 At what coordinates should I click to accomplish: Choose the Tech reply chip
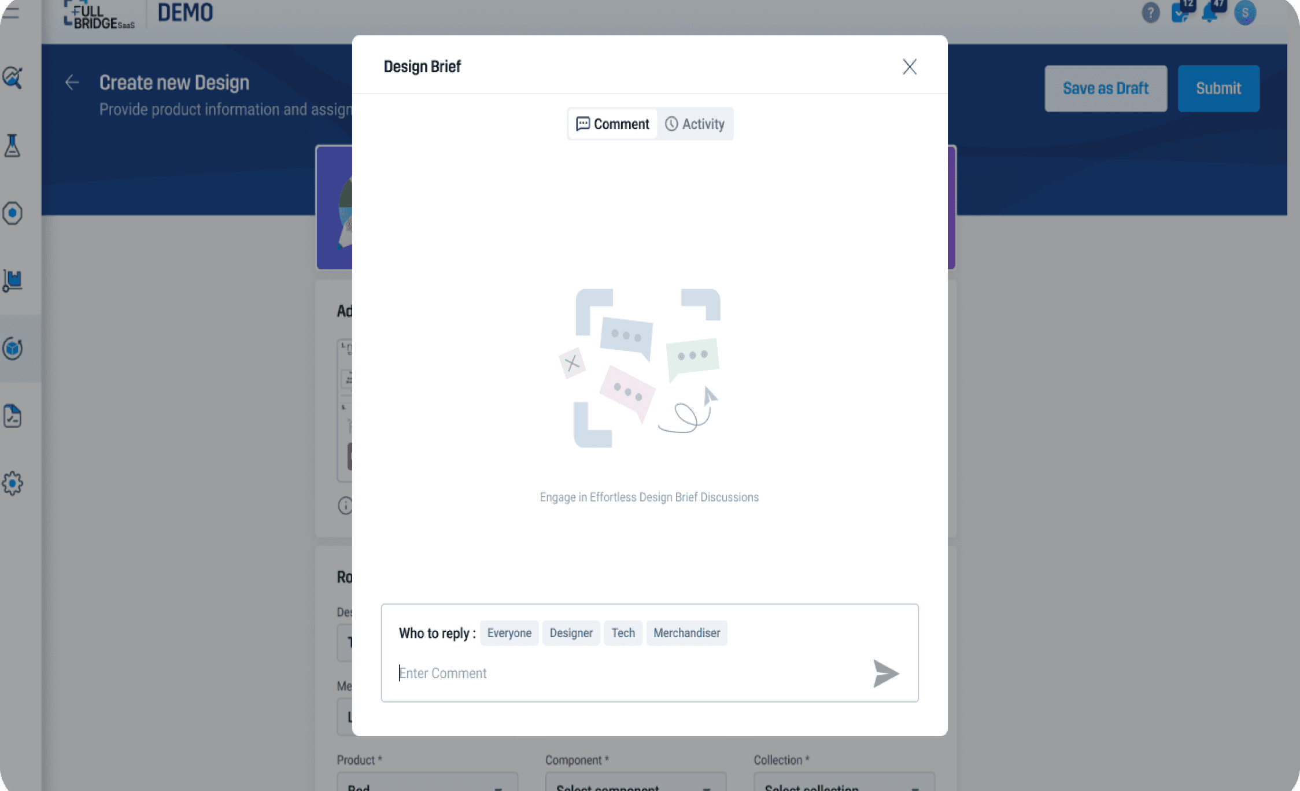tap(623, 633)
